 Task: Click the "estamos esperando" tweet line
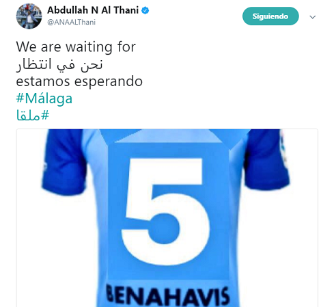click(x=79, y=81)
